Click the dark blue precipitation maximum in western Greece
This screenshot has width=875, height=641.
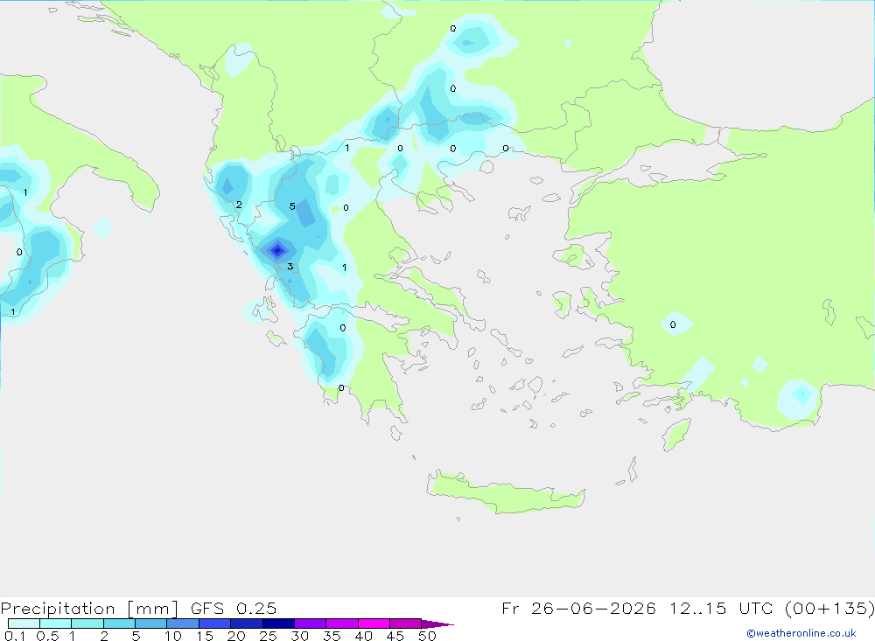[x=277, y=250]
